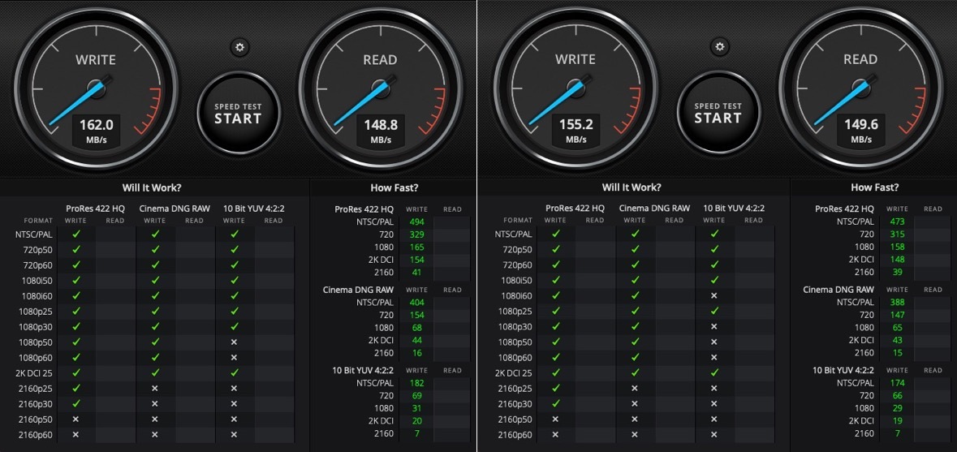Start speed test in right window

pos(718,113)
